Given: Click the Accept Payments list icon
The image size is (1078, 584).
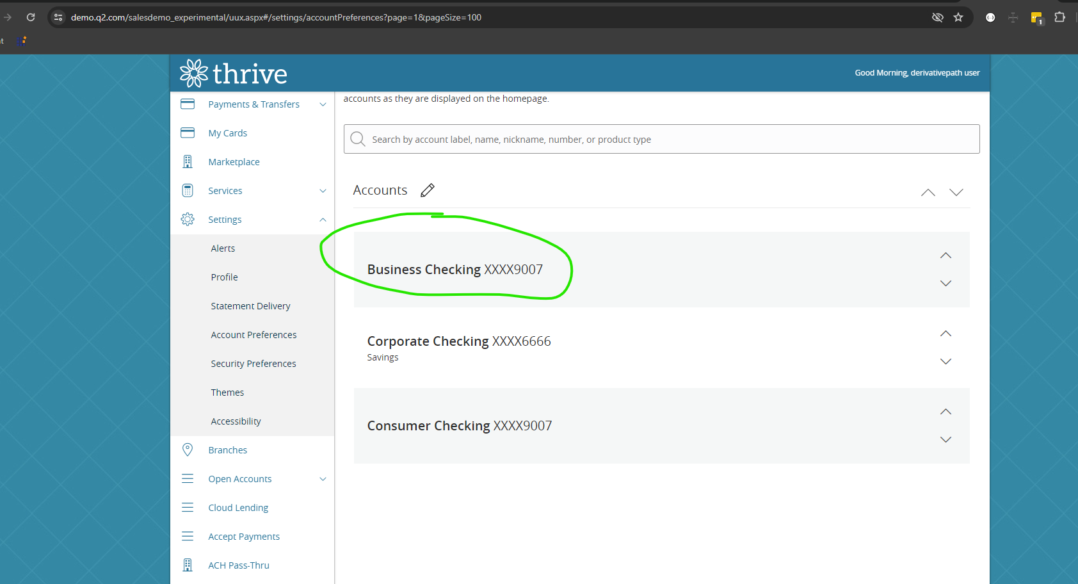Looking at the screenshot, I should (x=188, y=536).
